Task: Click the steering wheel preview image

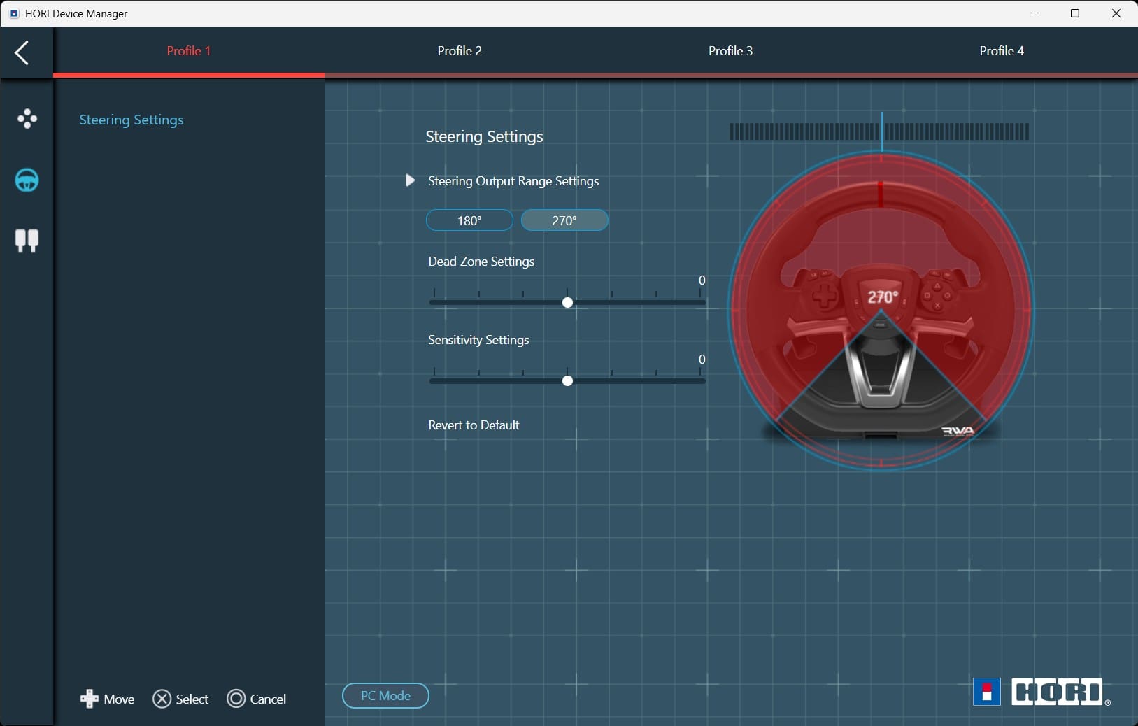Action: click(x=881, y=311)
